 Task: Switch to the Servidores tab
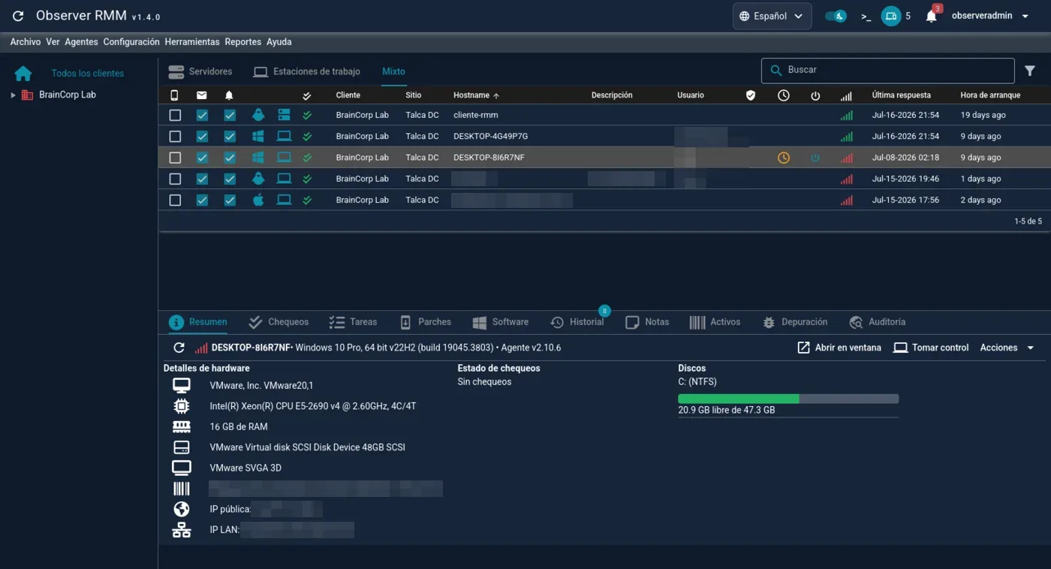pyautogui.click(x=200, y=72)
